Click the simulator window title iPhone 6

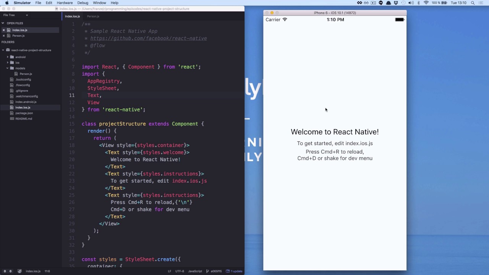[x=335, y=13]
